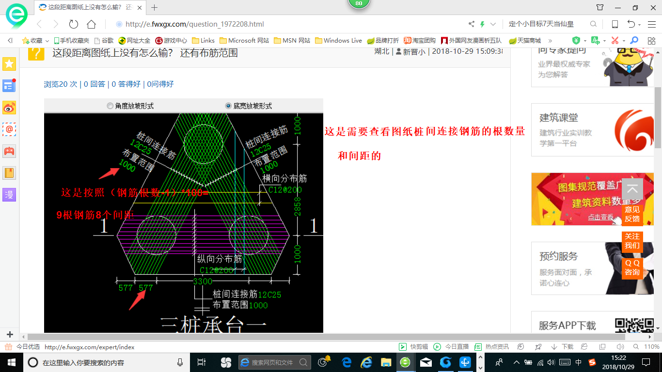662x372 pixels.
Task: Click the status bar rocket accelerator icon
Action: pyautogui.click(x=537, y=347)
